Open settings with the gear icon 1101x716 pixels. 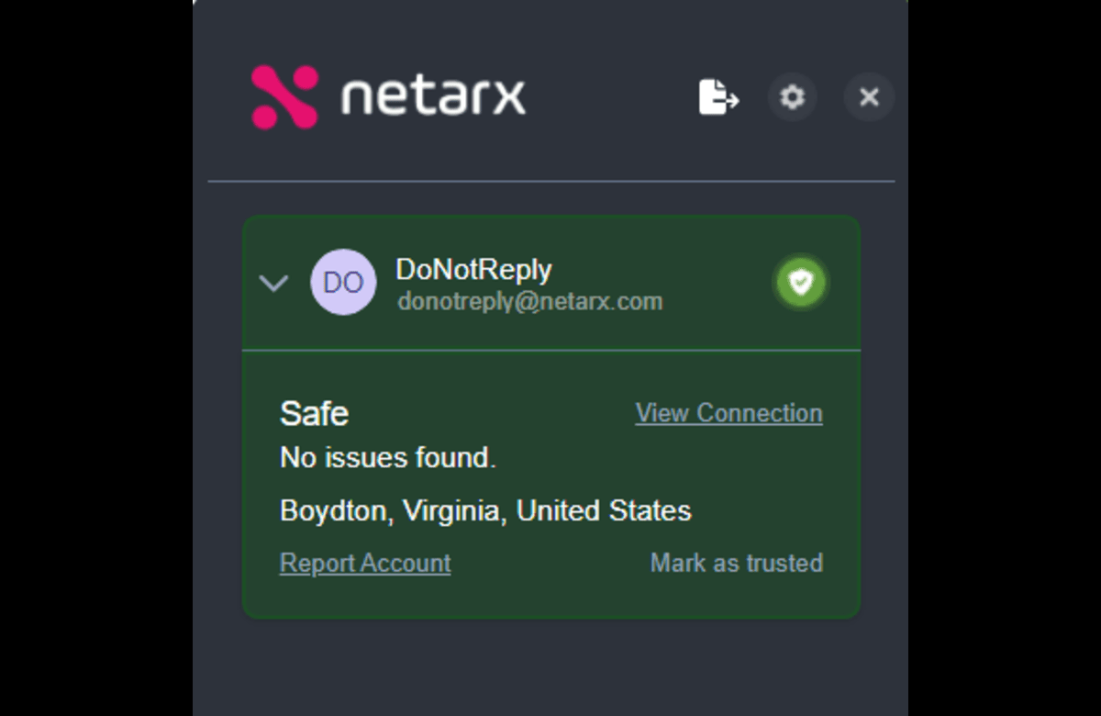coord(792,96)
